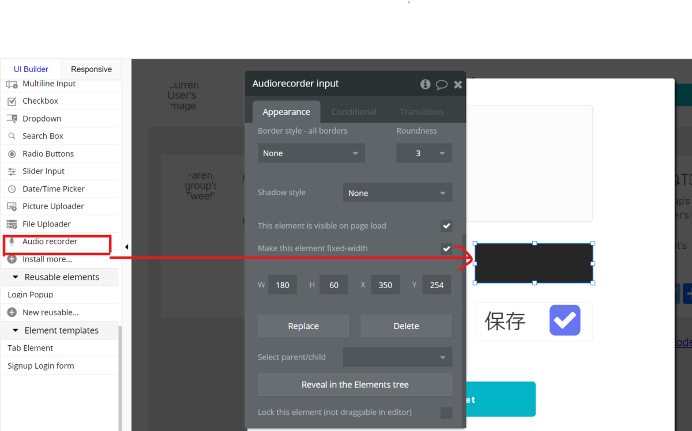
Task: Select the Slider Input element
Action: 43,171
